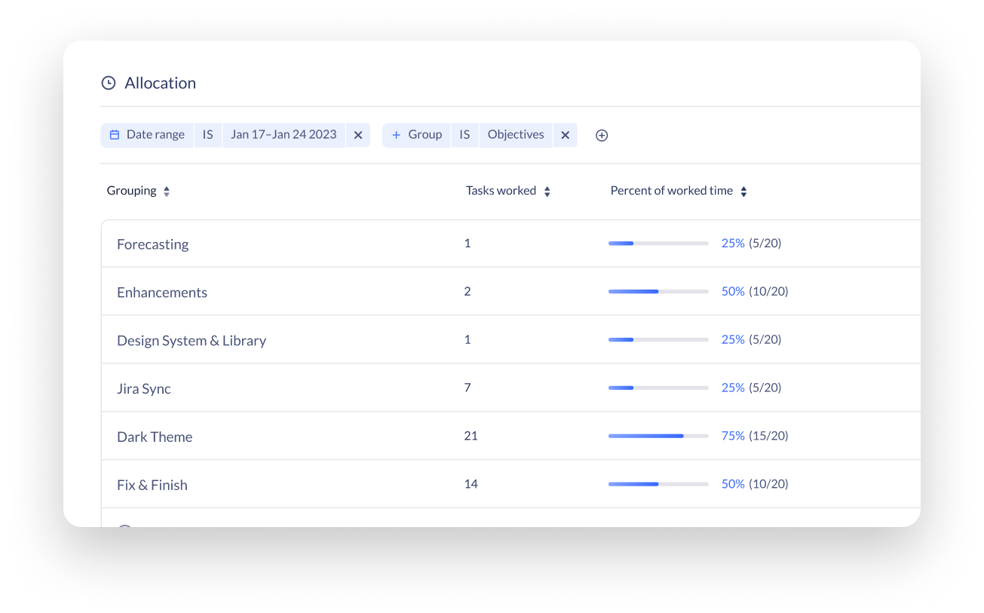Viewport: 984px width, 613px height.
Task: Click tasks worked 21 for Dark Theme
Action: click(471, 436)
